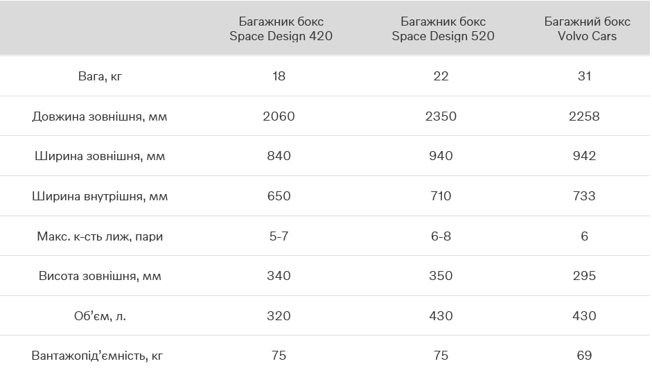Select the "Об'єм, л." row label
The height and width of the screenshot is (375, 652).
tap(100, 316)
